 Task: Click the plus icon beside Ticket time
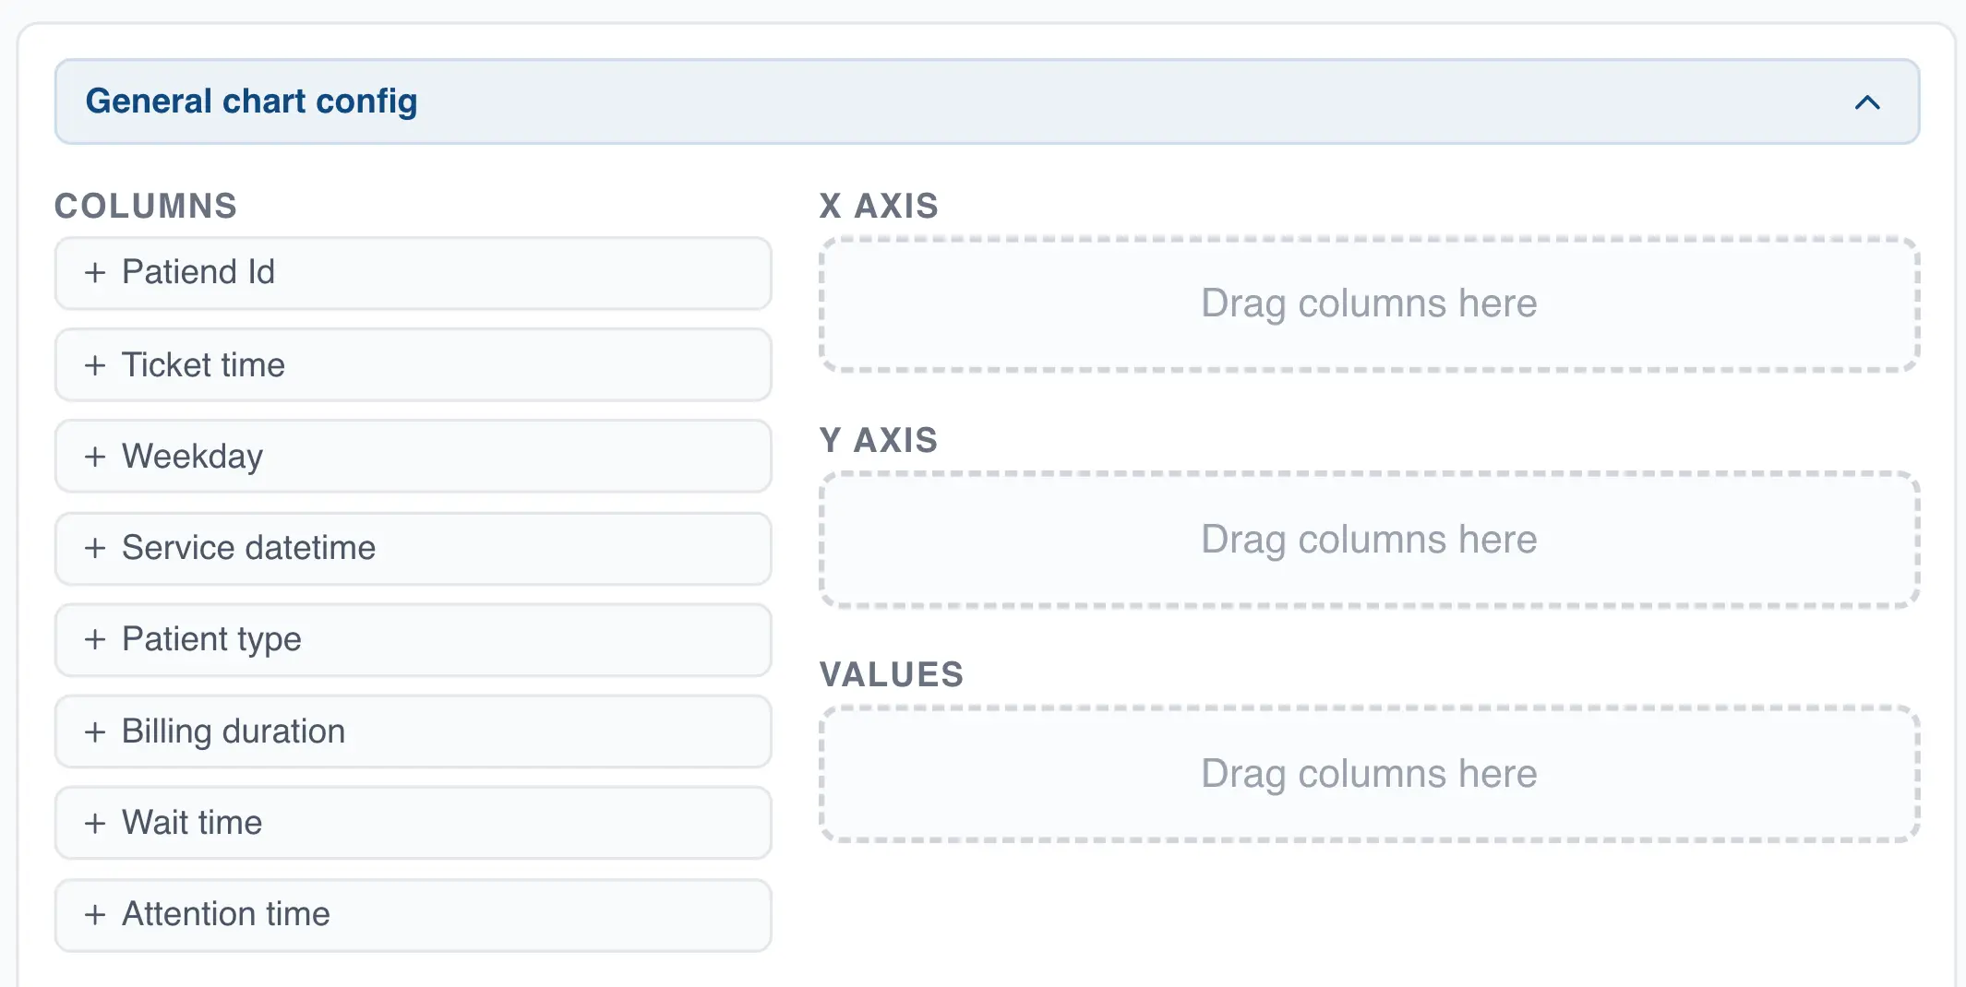95,364
